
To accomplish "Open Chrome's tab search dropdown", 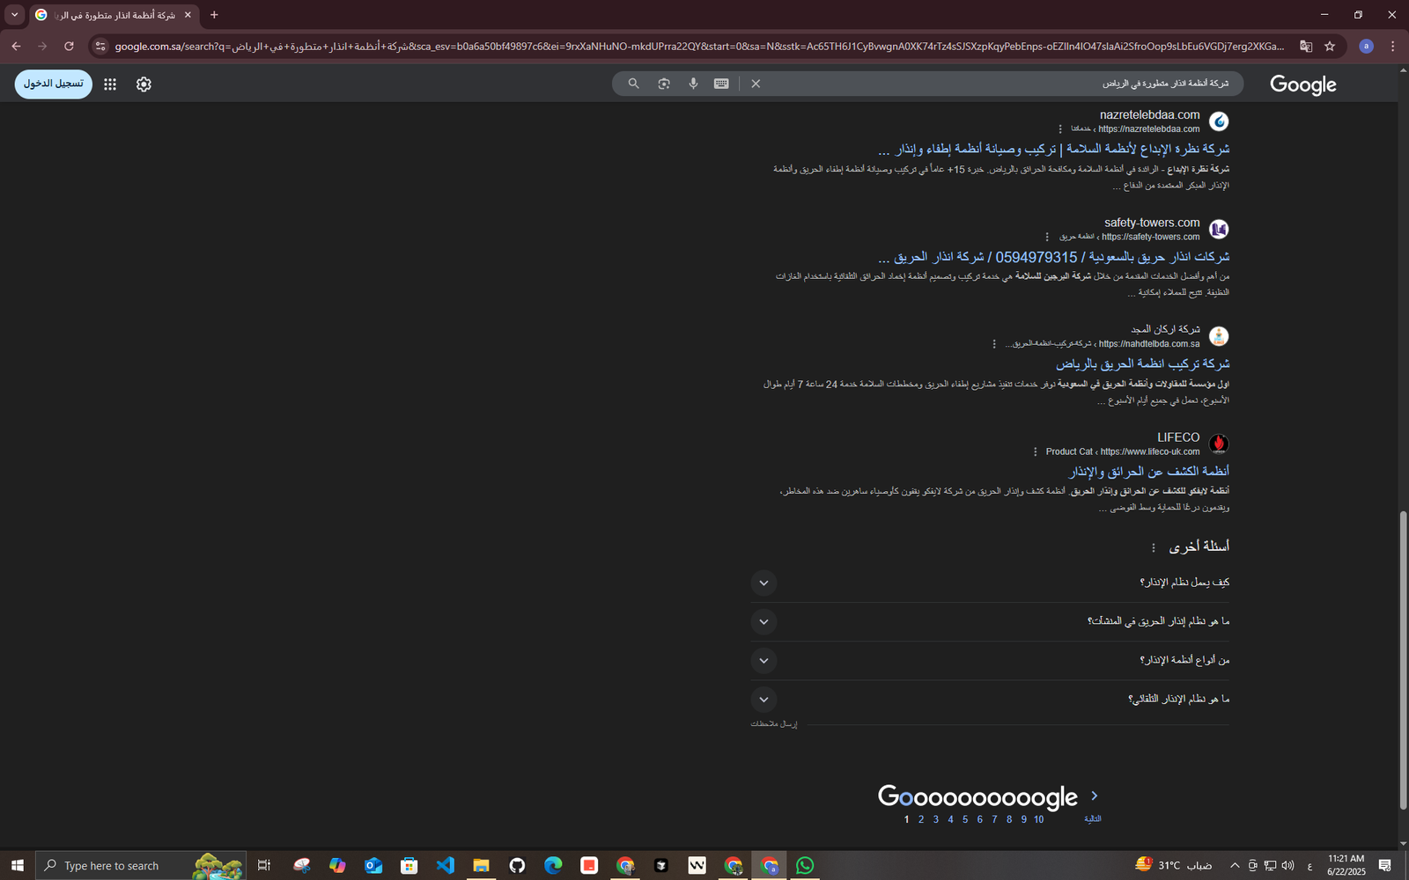I will (14, 15).
